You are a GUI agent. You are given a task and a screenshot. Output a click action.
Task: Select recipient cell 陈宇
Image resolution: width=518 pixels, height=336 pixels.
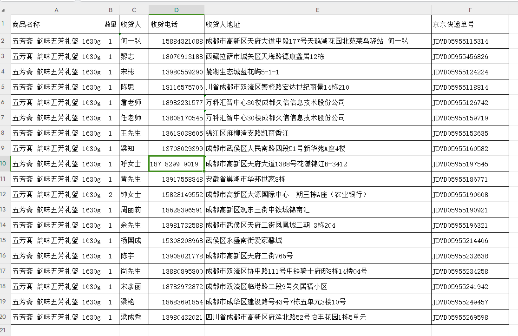(x=134, y=256)
